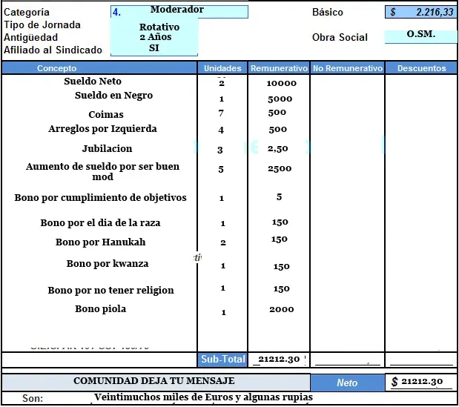Click the 'Categoría' label

point(27,13)
